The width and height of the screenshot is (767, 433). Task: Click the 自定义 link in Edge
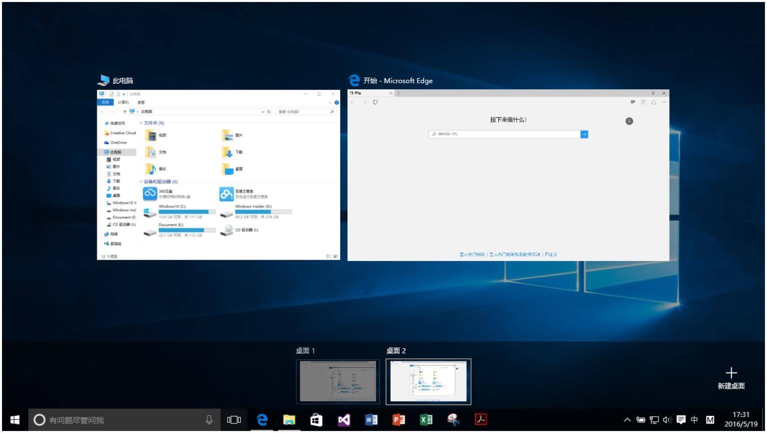[x=551, y=254]
